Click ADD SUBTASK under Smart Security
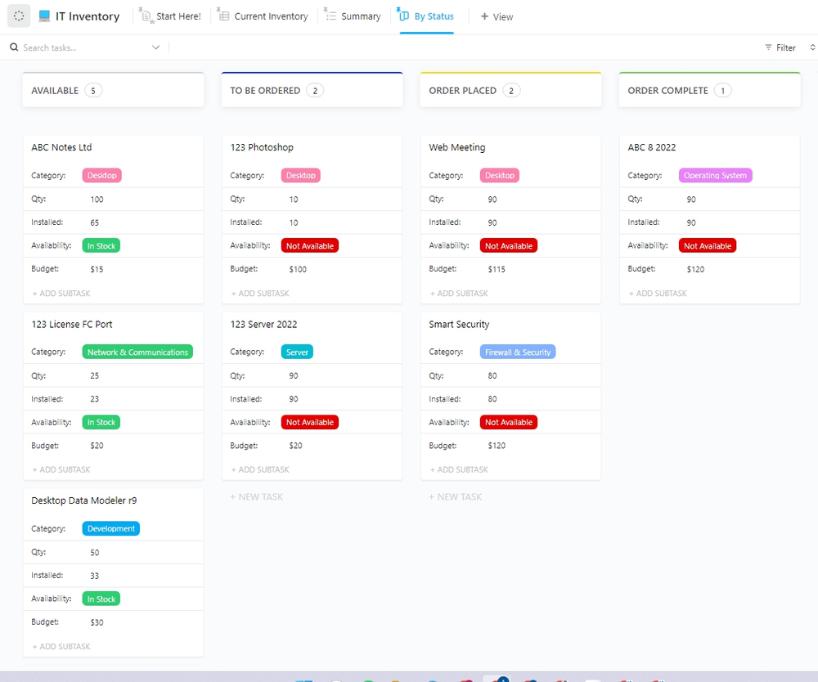The image size is (818, 682). 458,469
